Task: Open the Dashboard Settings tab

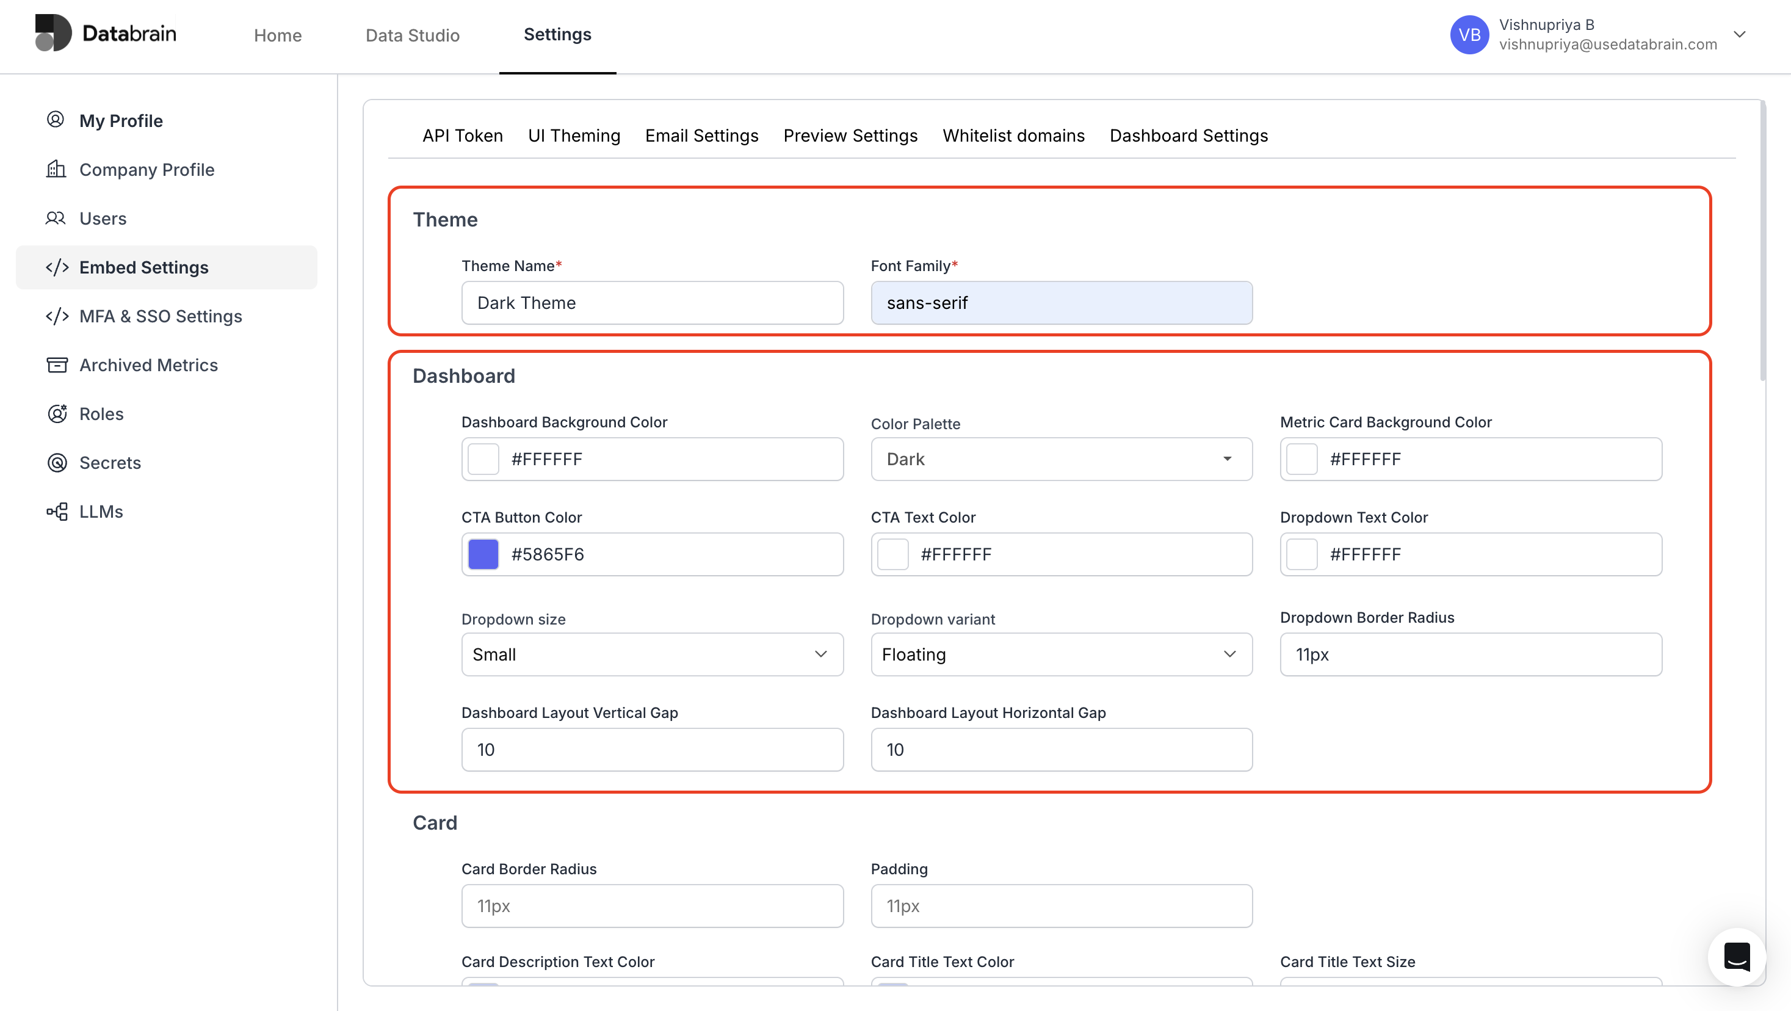Action: (1189, 136)
